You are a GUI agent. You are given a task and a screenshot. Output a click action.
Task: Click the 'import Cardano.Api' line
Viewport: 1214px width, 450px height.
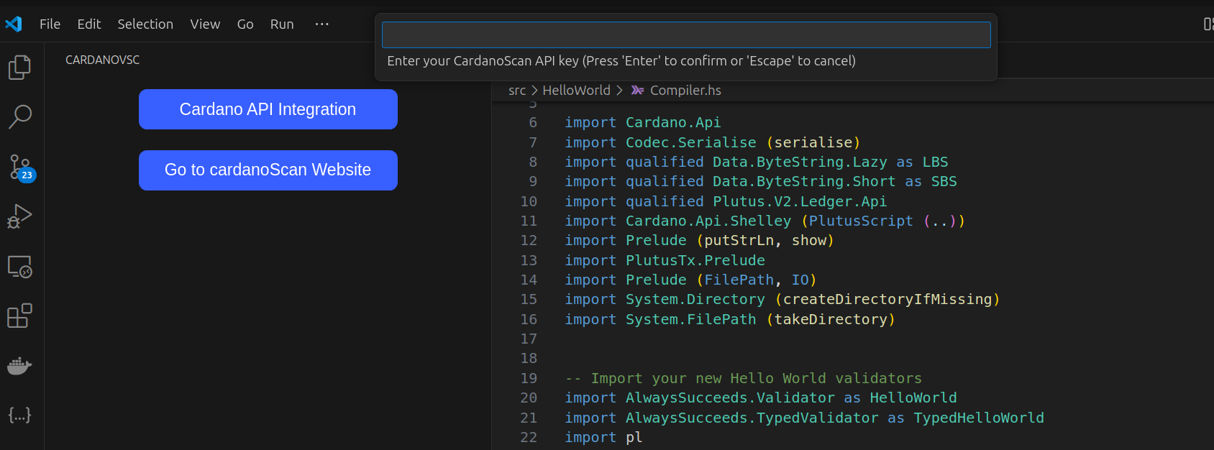click(642, 123)
